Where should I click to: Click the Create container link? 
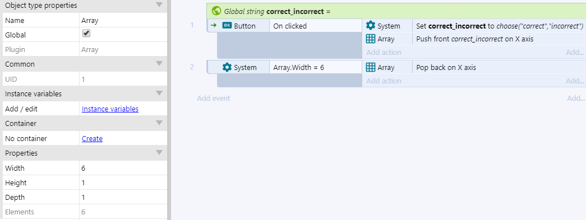(93, 138)
